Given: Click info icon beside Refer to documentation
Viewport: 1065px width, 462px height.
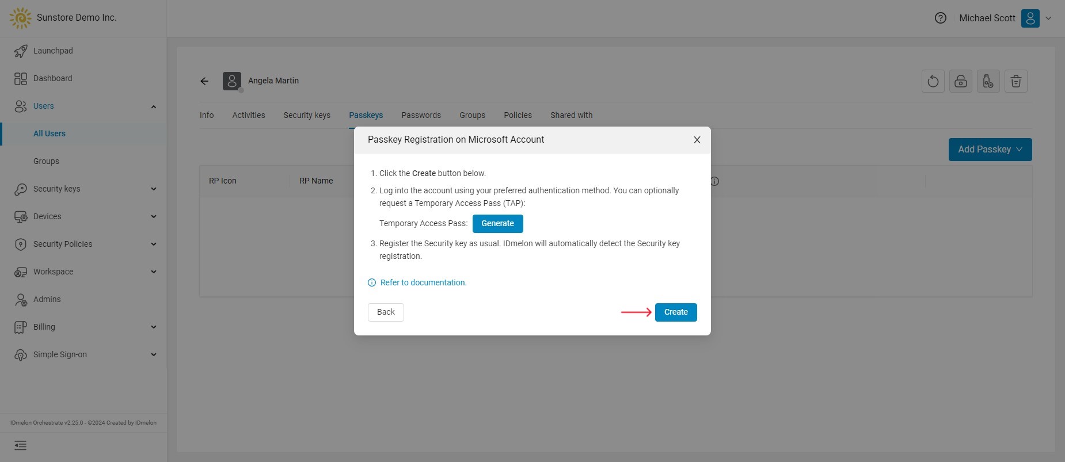Looking at the screenshot, I should pyautogui.click(x=372, y=282).
